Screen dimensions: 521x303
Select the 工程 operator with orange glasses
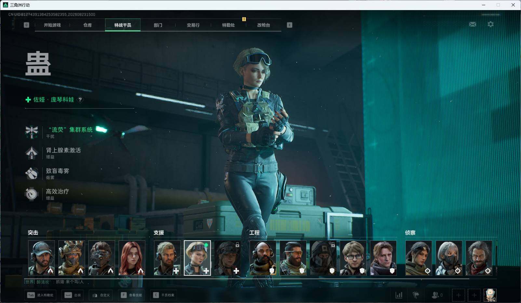tap(293, 258)
